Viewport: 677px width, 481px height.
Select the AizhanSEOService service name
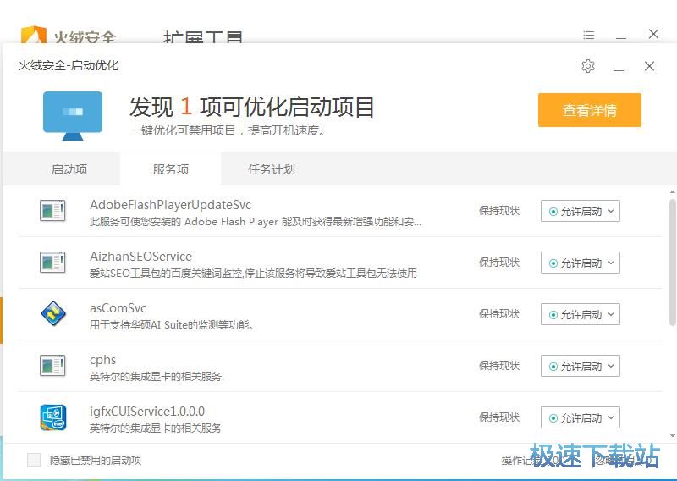[x=140, y=257]
